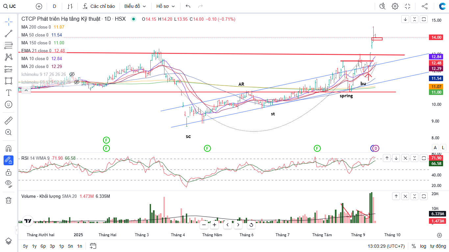
Task: Select the ruler measure tool
Action: point(9,121)
